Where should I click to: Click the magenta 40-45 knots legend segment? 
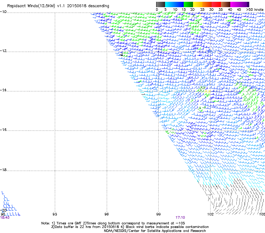(x=235, y=4)
